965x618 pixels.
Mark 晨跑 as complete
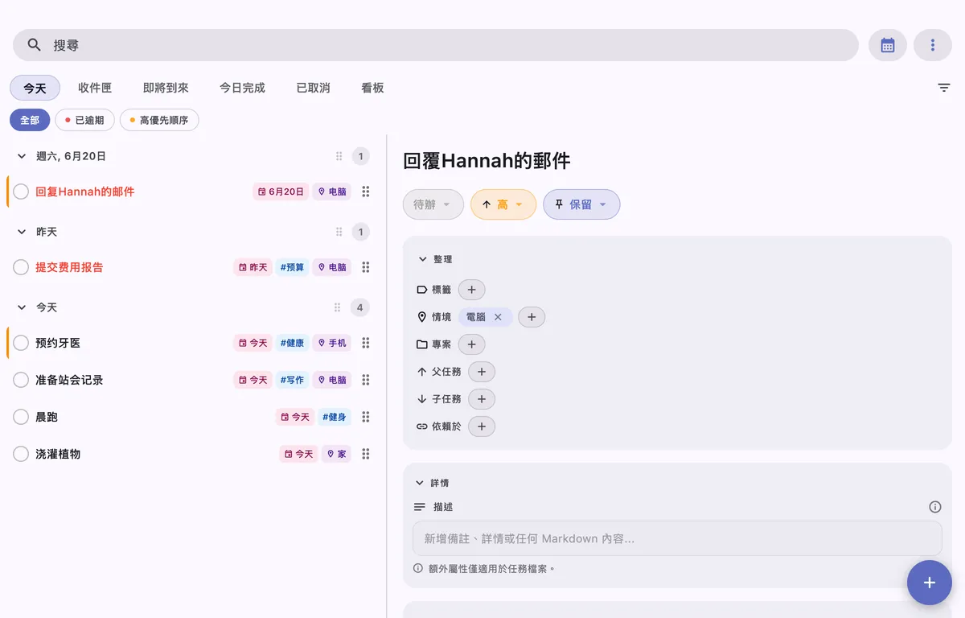(x=21, y=417)
